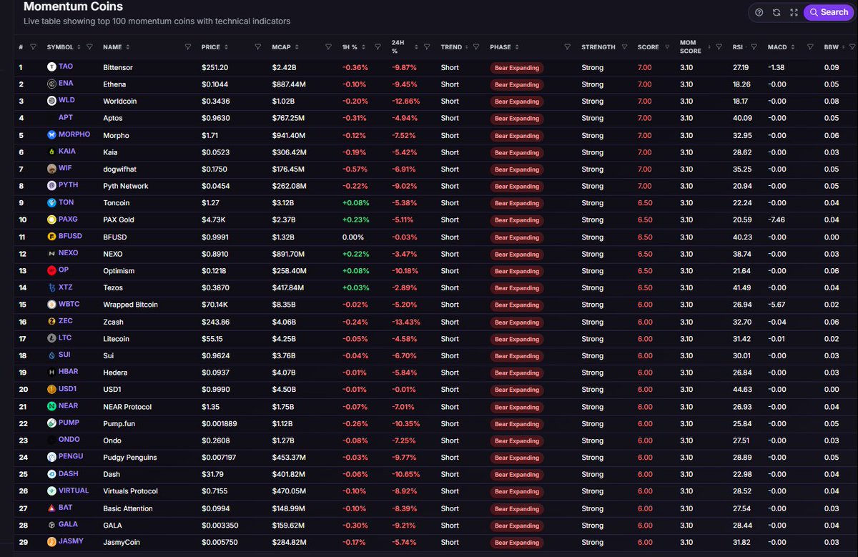Open the PYTH symbol link
The width and height of the screenshot is (858, 557).
point(69,185)
